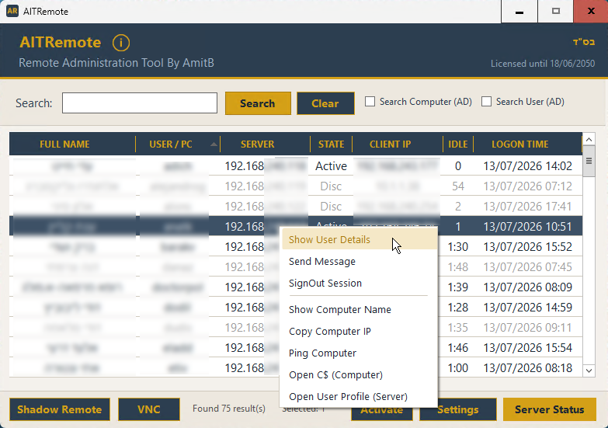608x428 pixels.
Task: Focus the Search text field
Action: tap(140, 103)
